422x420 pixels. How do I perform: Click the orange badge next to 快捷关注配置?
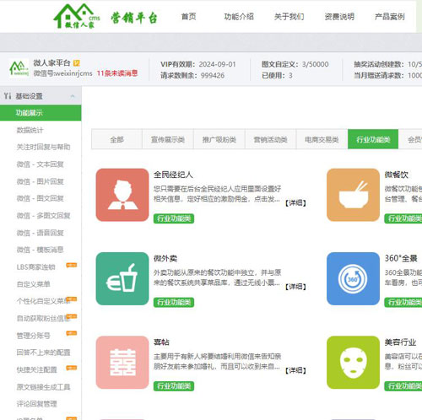[72, 368]
